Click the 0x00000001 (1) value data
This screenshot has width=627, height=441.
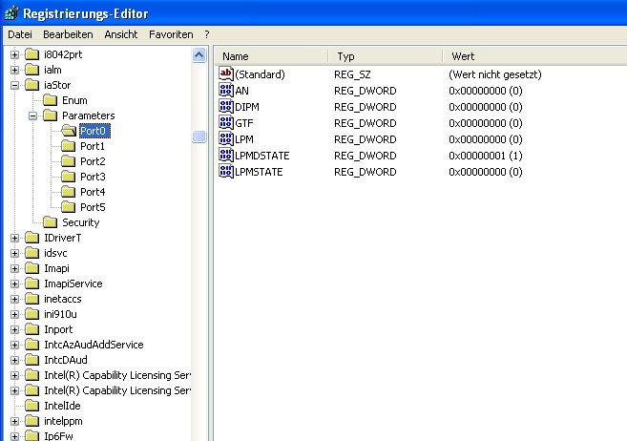(x=486, y=156)
